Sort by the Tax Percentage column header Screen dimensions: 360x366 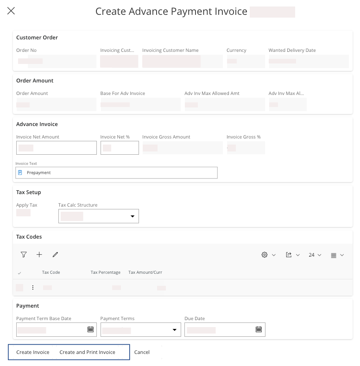[x=105, y=272]
